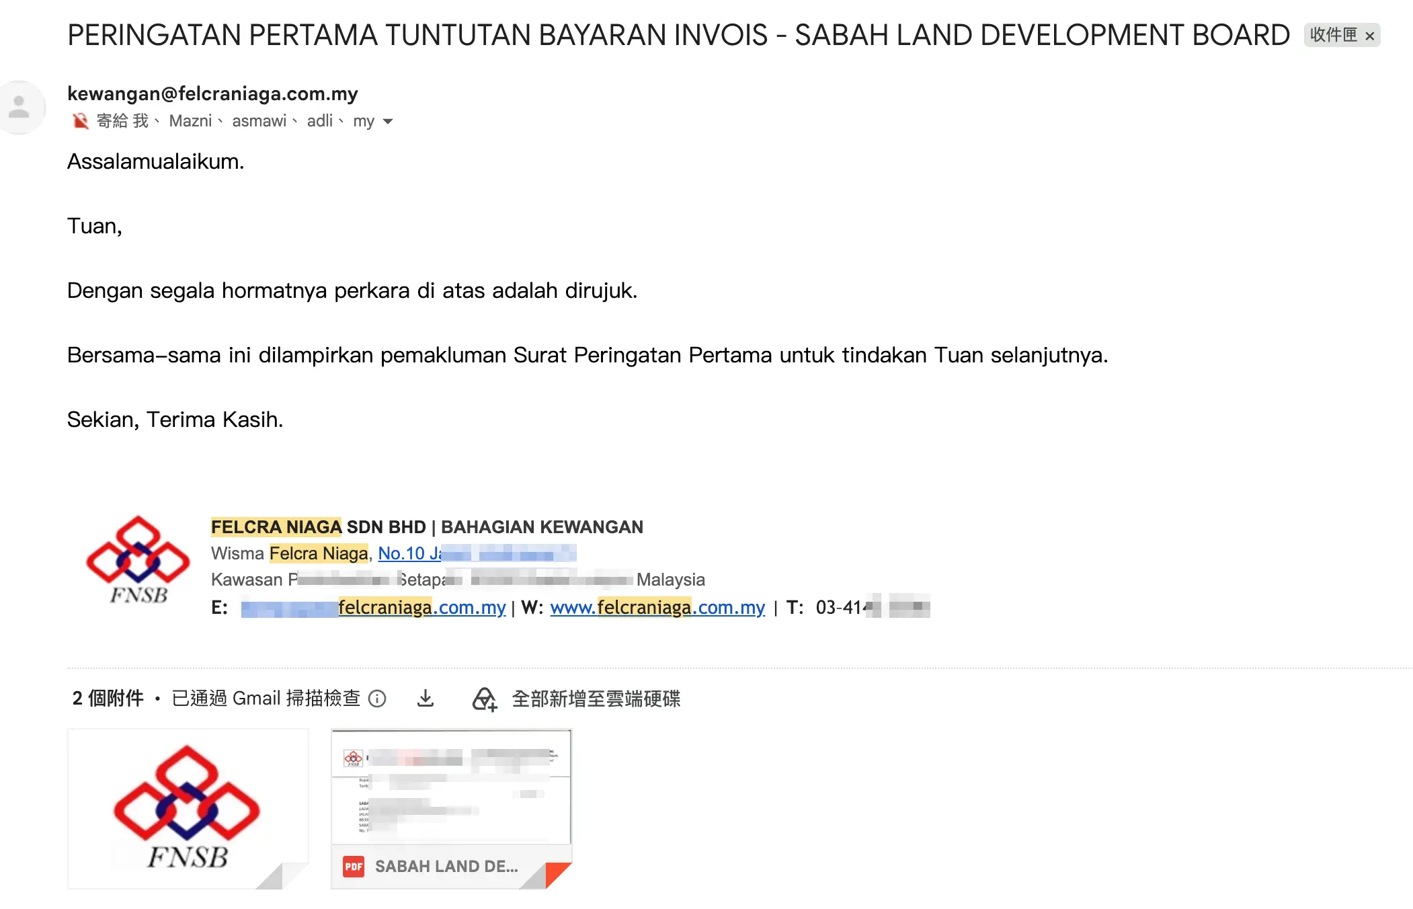Click the email subject heading
Viewport: 1413px width, 909px height.
679,35
